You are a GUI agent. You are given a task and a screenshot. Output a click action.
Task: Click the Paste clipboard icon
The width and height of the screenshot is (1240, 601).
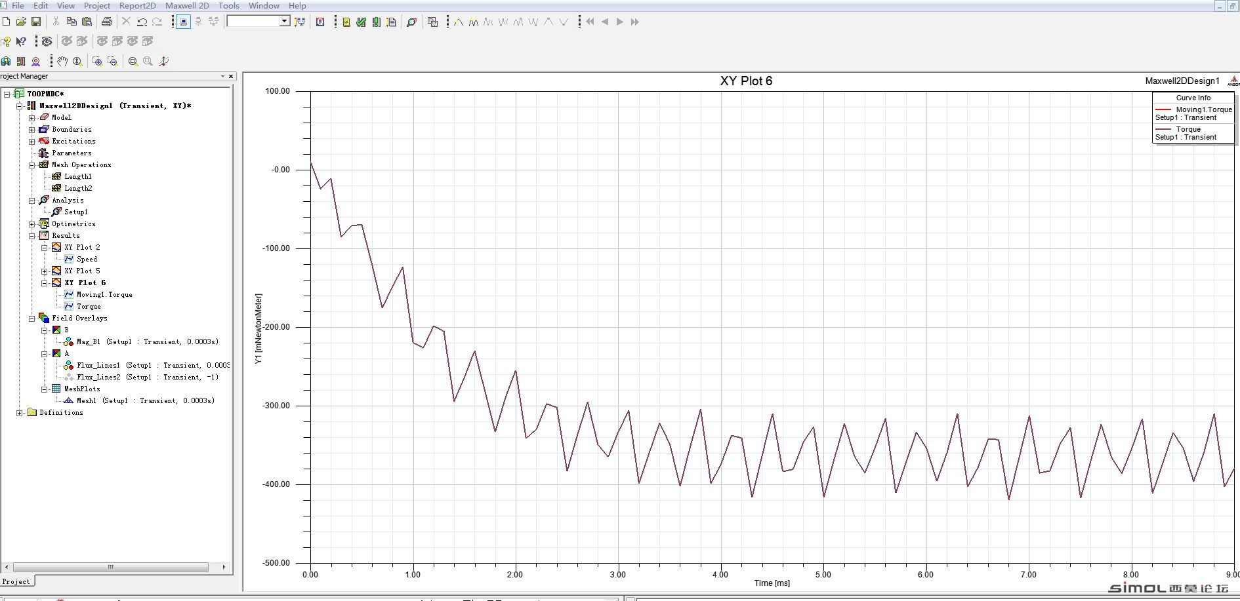(x=87, y=22)
